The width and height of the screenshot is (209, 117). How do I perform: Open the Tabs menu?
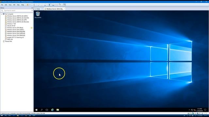pyautogui.click(x=18, y=5)
